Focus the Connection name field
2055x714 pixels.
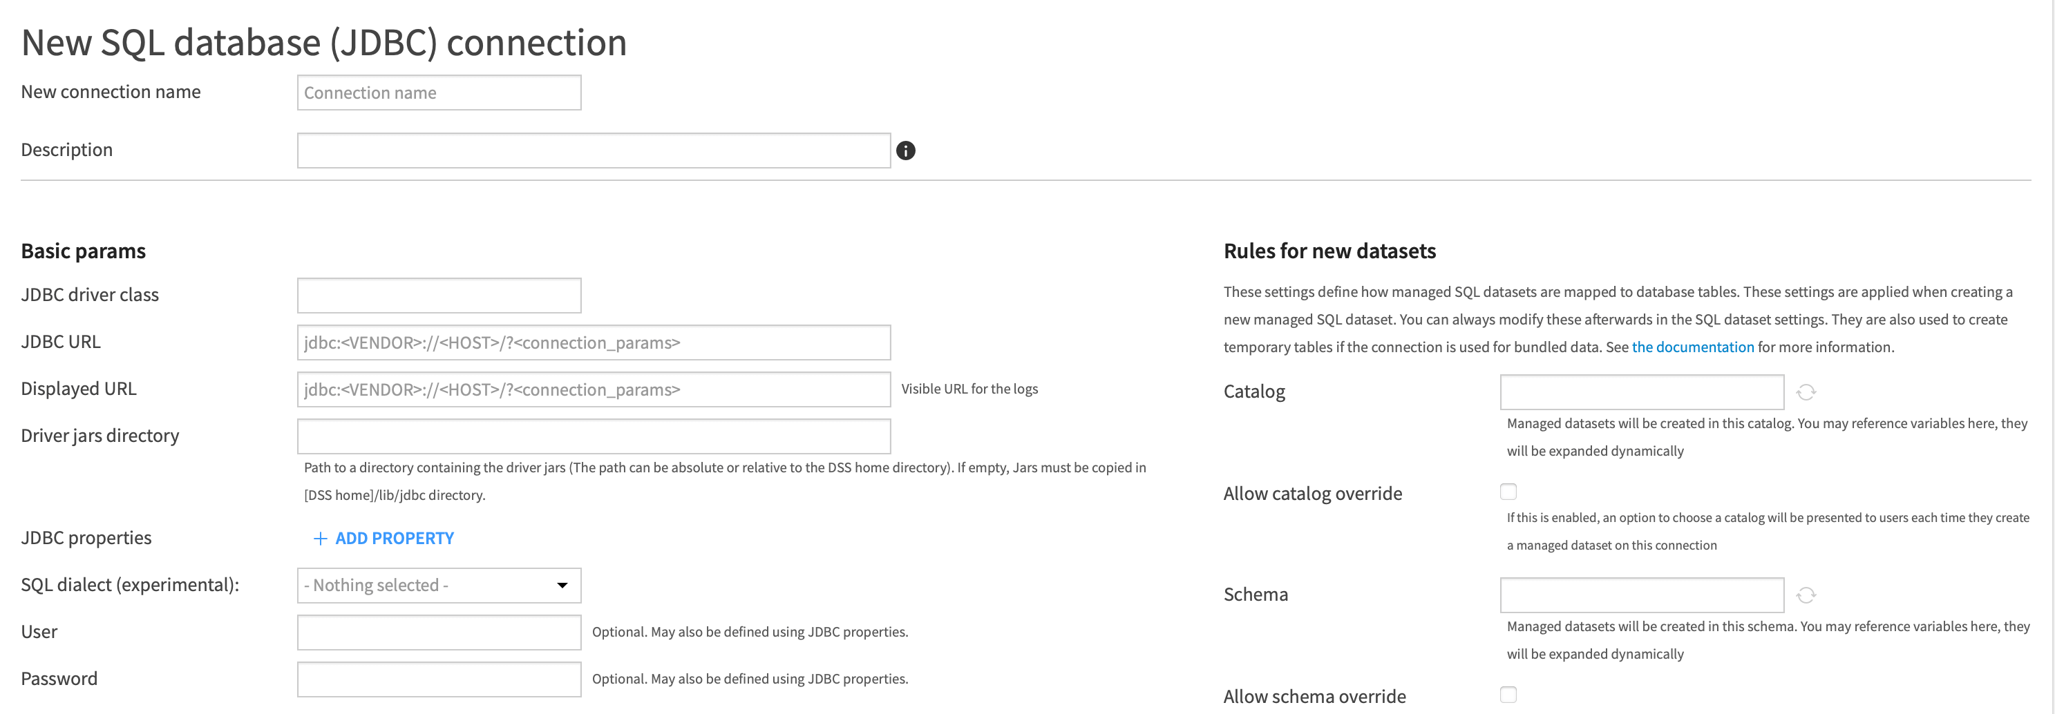coord(439,93)
